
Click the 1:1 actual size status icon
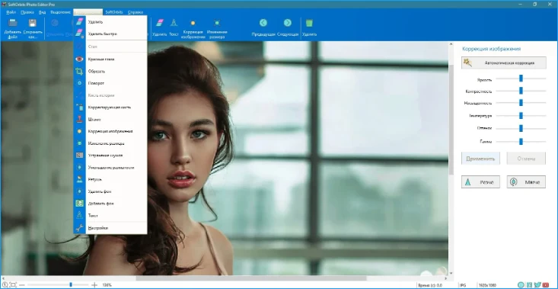pyautogui.click(x=5, y=285)
